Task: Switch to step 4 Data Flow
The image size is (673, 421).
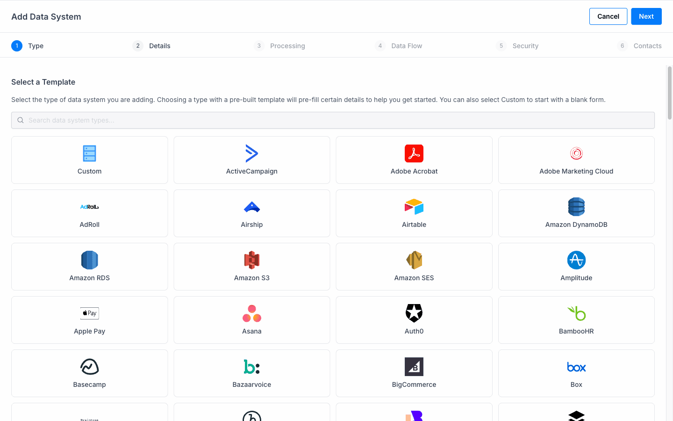Action: click(x=399, y=46)
